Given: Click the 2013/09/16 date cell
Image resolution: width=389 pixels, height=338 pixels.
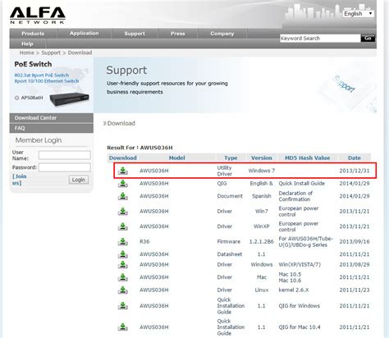Looking at the screenshot, I should [x=355, y=242].
